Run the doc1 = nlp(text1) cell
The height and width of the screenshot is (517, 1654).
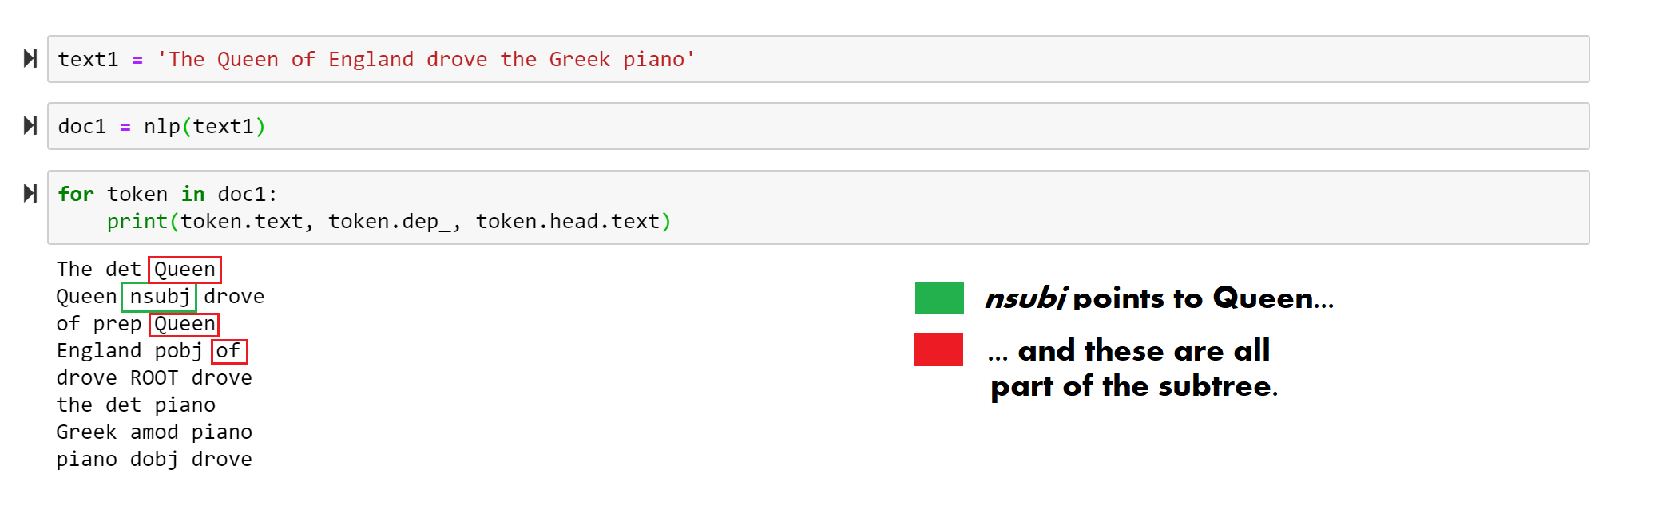[30, 126]
